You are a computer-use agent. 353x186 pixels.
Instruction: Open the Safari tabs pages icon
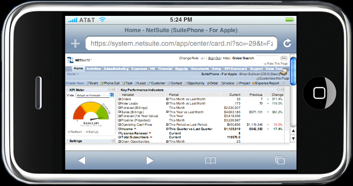(280, 160)
